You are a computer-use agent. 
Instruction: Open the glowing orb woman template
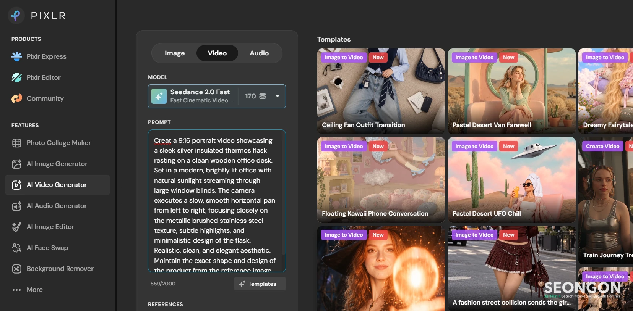click(x=381, y=268)
